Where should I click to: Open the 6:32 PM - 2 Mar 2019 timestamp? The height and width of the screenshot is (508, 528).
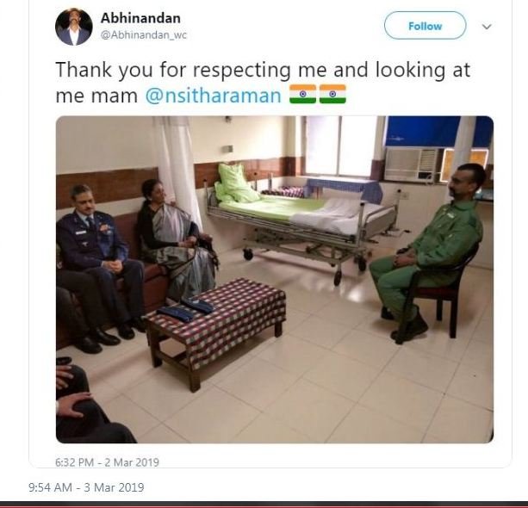[x=107, y=462]
